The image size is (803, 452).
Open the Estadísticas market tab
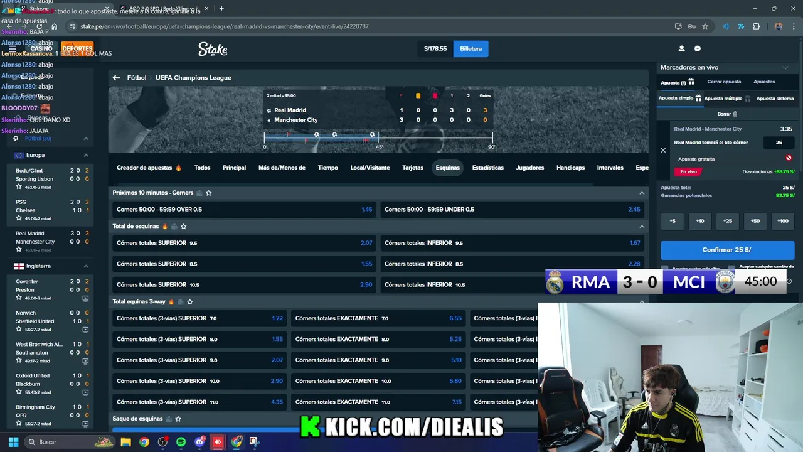[488, 168]
